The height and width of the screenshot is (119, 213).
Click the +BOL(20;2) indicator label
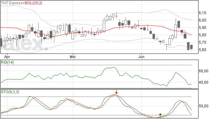tap(32, 3)
